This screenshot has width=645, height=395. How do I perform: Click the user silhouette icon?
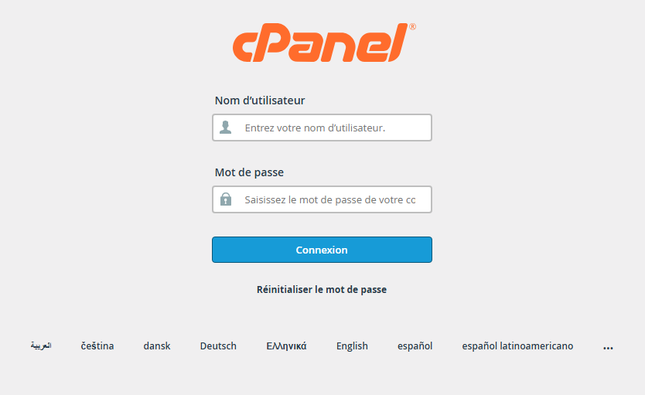pyautogui.click(x=225, y=128)
